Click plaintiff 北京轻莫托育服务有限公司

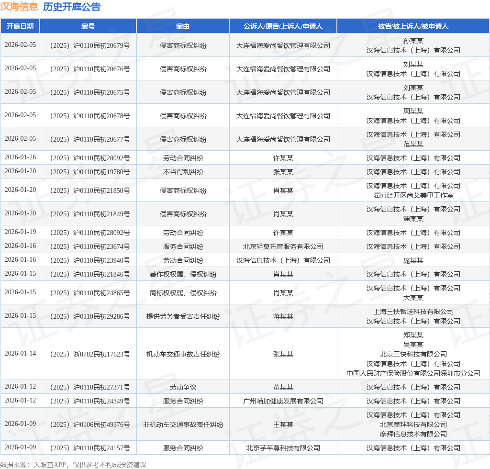click(x=283, y=246)
